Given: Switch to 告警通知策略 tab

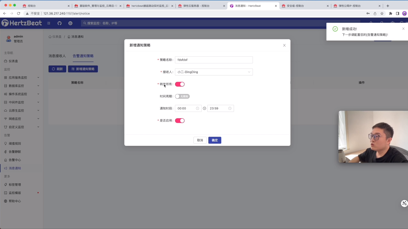Looking at the screenshot, I should point(83,56).
